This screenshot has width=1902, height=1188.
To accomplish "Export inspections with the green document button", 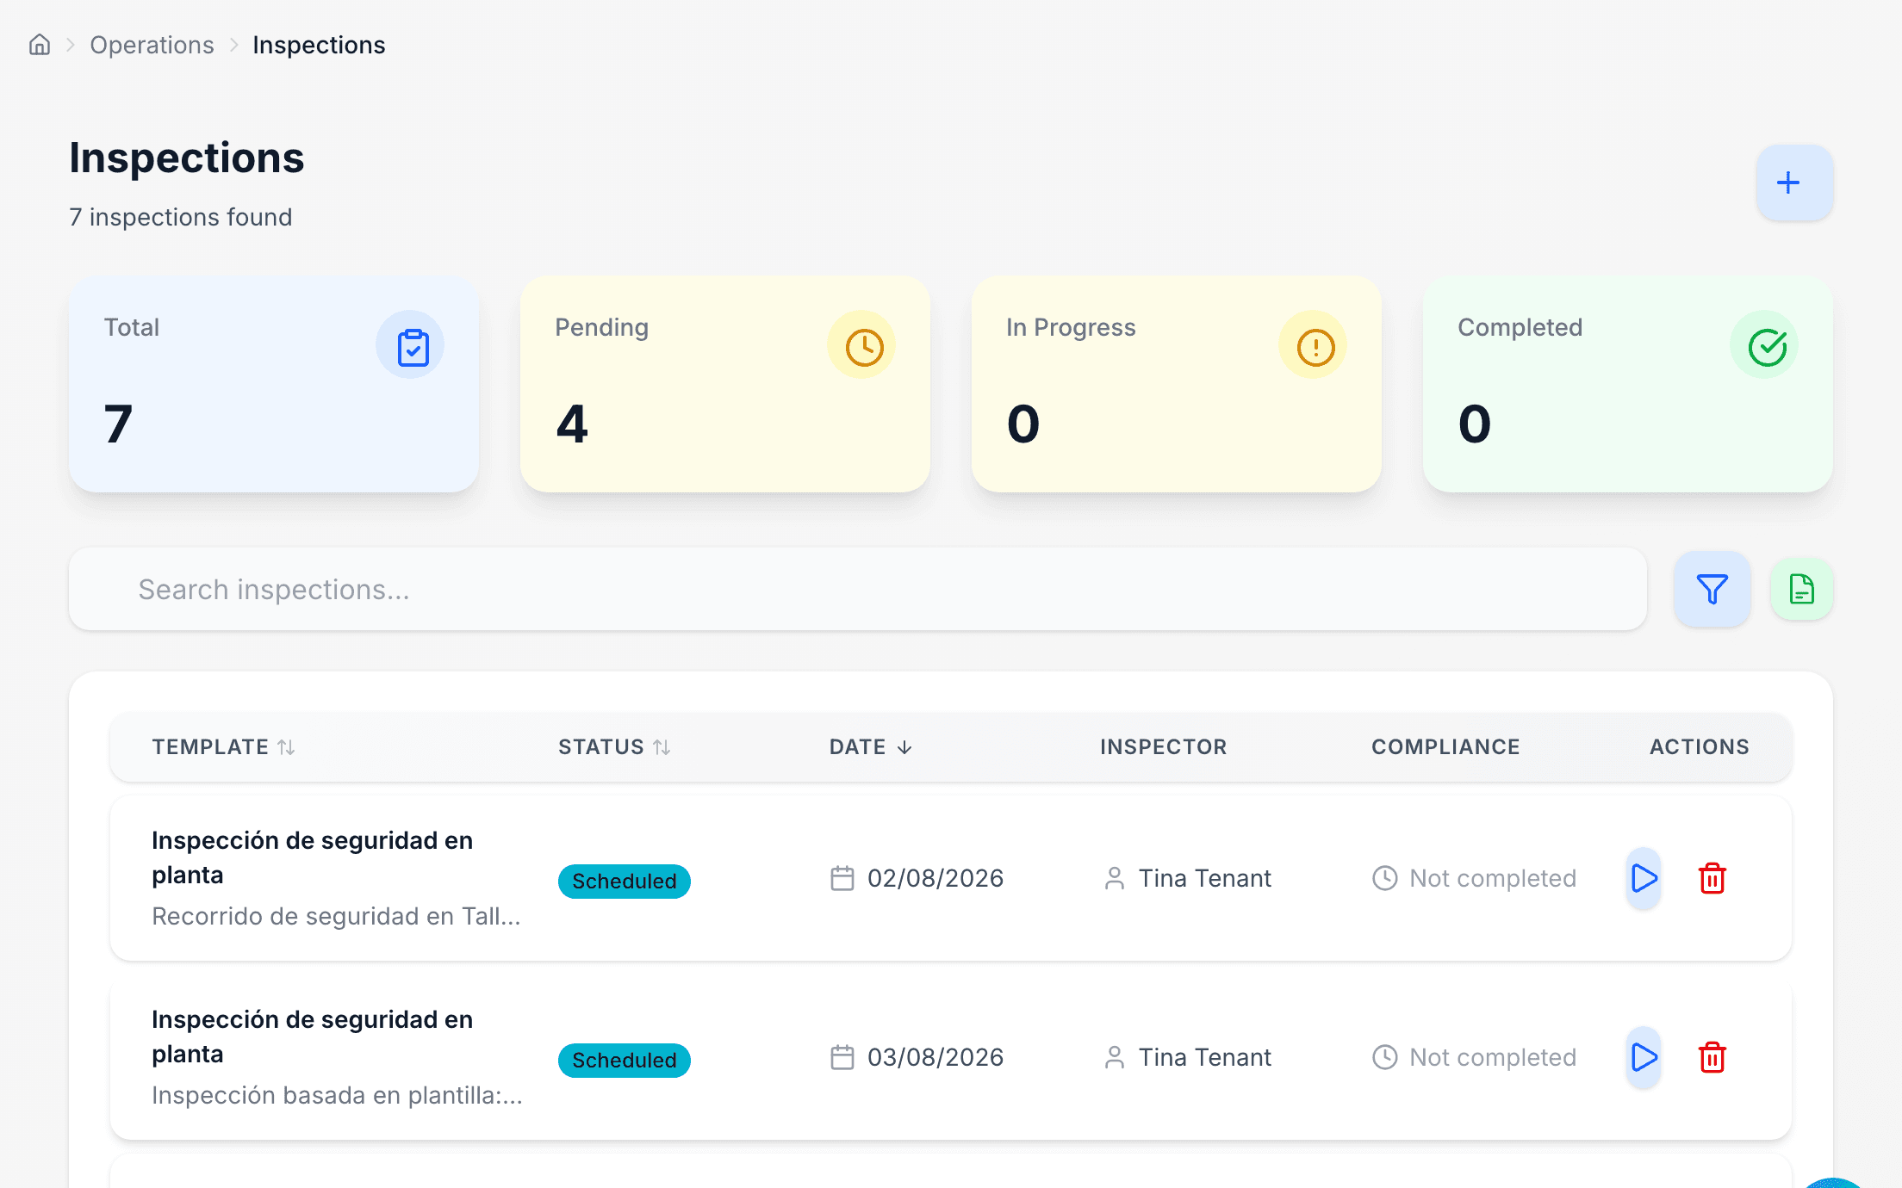I will coord(1801,589).
